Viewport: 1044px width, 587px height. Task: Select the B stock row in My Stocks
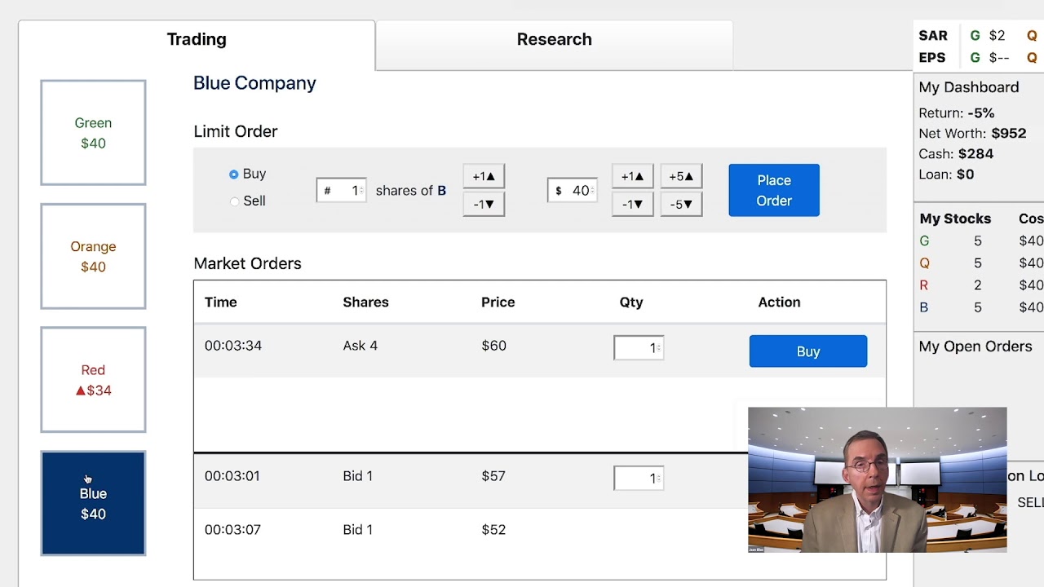981,307
